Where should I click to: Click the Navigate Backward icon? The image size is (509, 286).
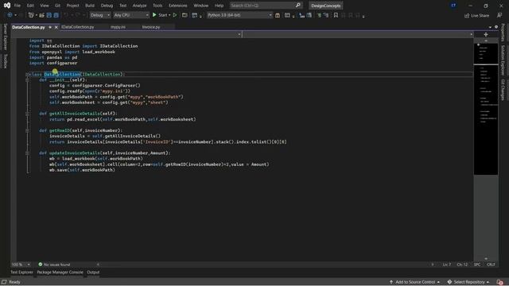click(x=10, y=15)
